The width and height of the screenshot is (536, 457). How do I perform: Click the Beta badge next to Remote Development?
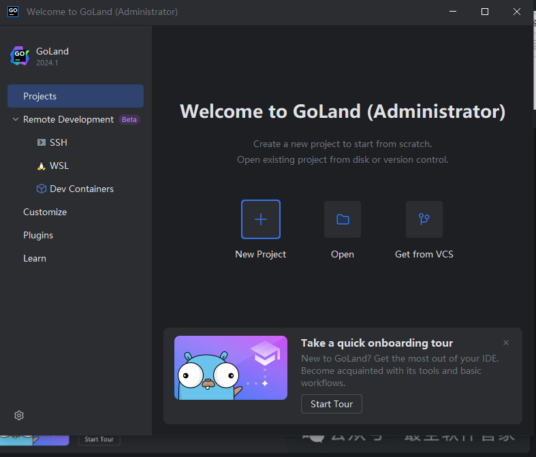point(129,120)
